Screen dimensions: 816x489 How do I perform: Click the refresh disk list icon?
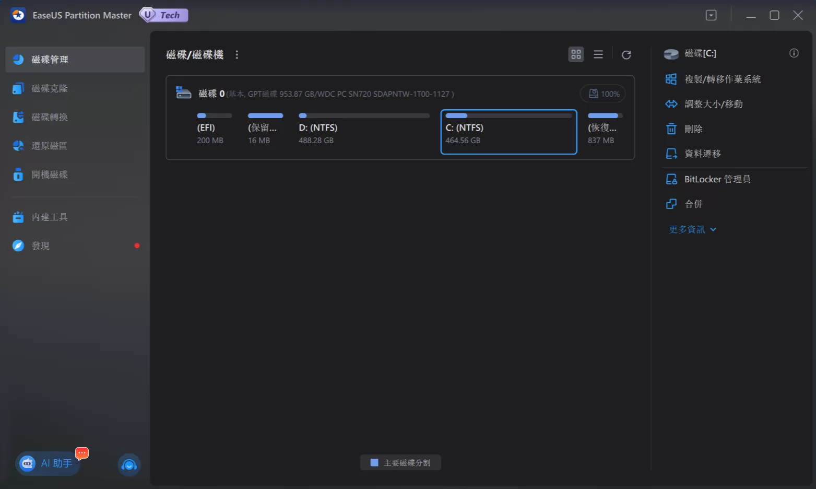626,55
